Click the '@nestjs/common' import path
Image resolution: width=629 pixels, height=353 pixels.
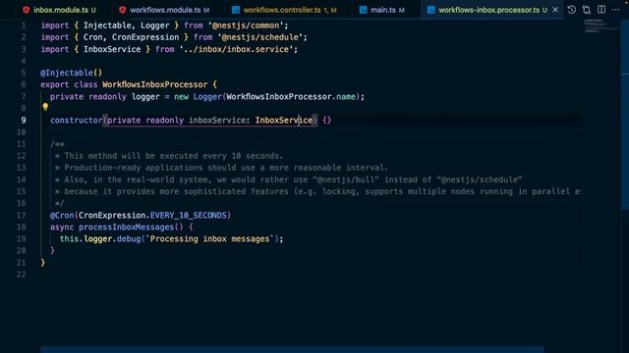point(246,25)
